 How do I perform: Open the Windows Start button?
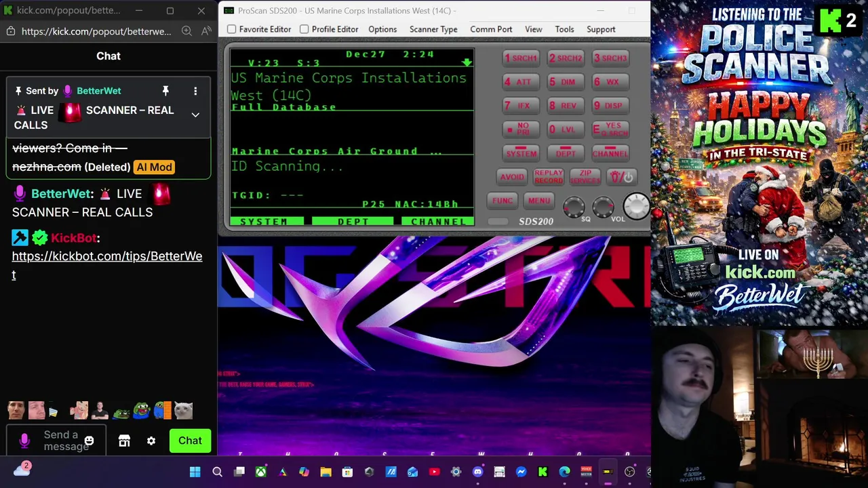point(195,472)
